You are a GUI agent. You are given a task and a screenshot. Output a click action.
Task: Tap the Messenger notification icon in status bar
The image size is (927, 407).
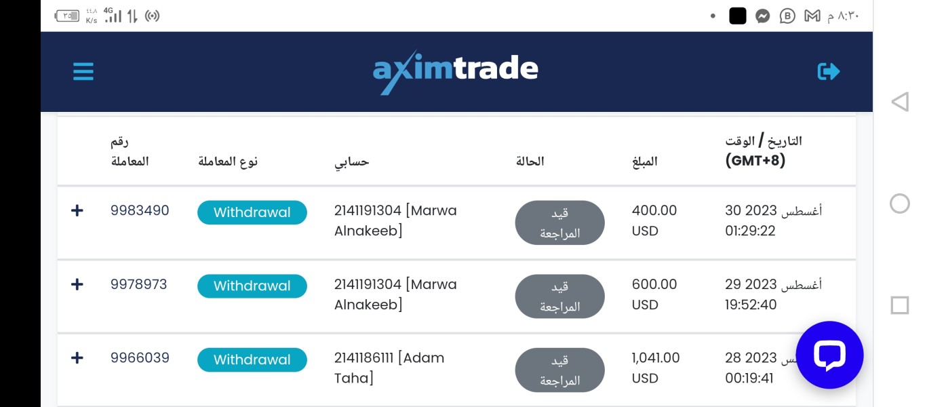[762, 16]
